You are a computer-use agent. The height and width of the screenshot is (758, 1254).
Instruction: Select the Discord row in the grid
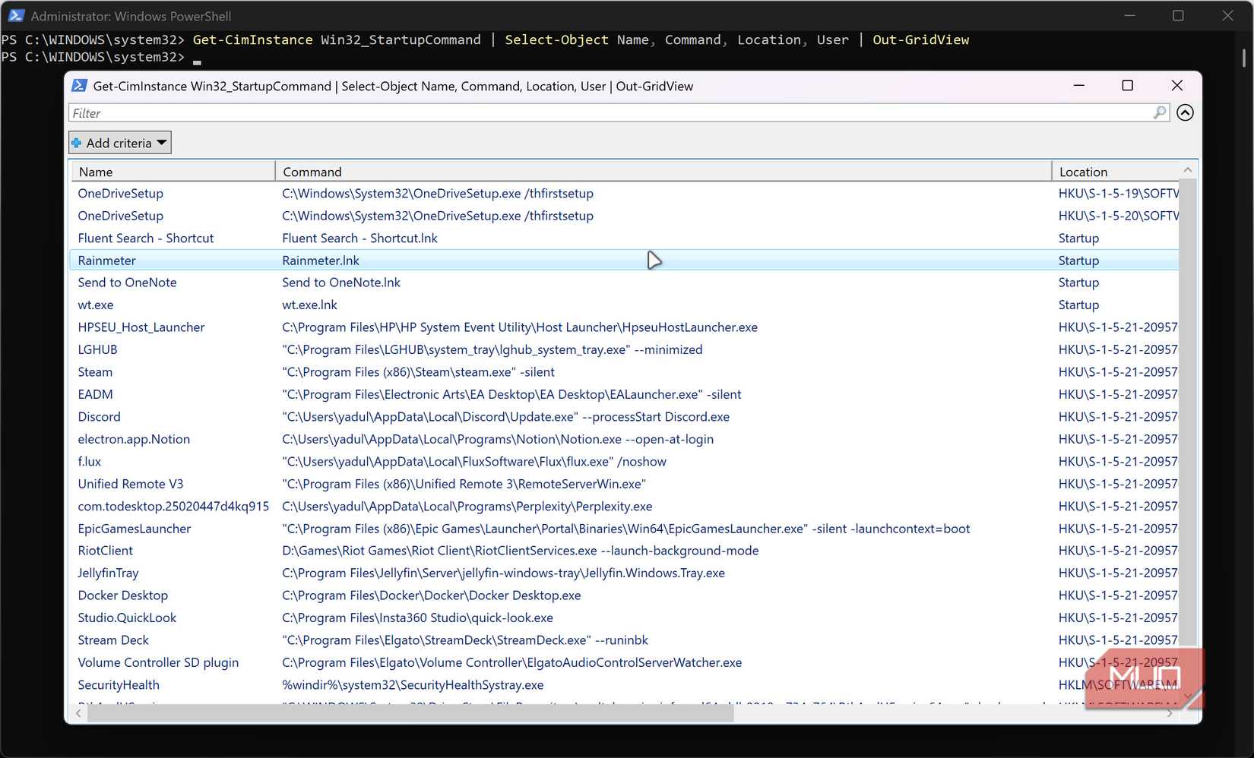coord(100,416)
